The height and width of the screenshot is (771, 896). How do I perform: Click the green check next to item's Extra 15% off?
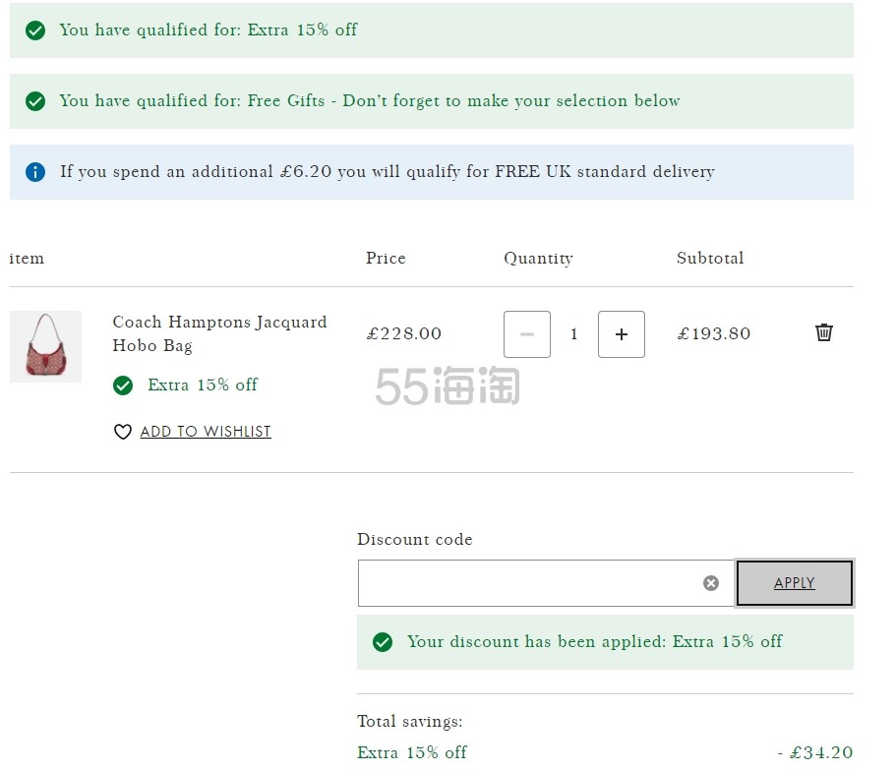pyautogui.click(x=123, y=385)
